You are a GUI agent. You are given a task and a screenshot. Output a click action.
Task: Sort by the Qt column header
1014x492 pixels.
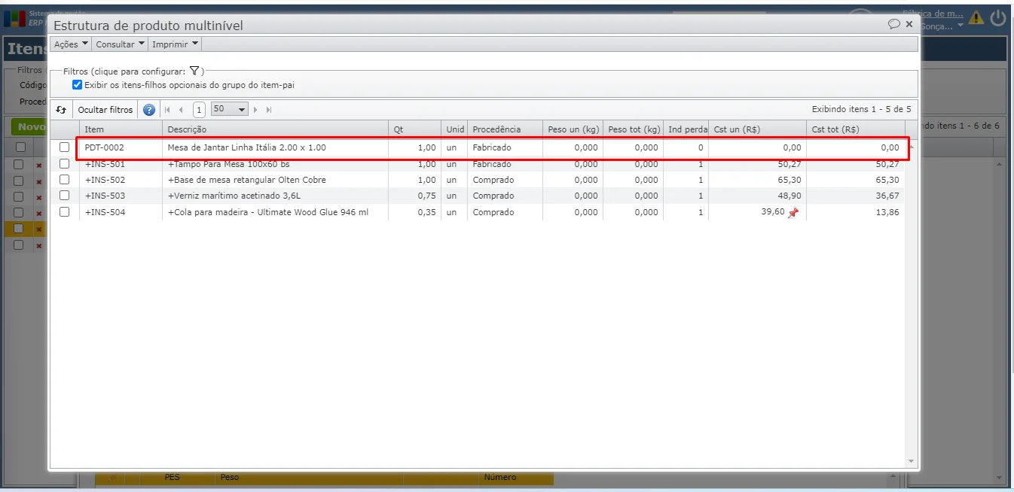click(414, 129)
